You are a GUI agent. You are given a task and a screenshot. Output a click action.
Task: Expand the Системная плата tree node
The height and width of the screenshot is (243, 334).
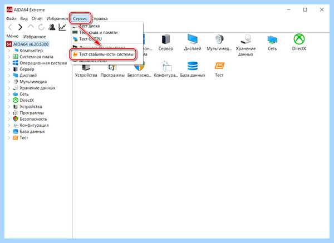9,57
